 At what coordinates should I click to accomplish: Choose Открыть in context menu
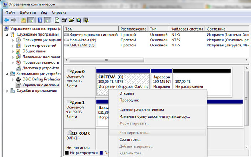coord(127,93)
